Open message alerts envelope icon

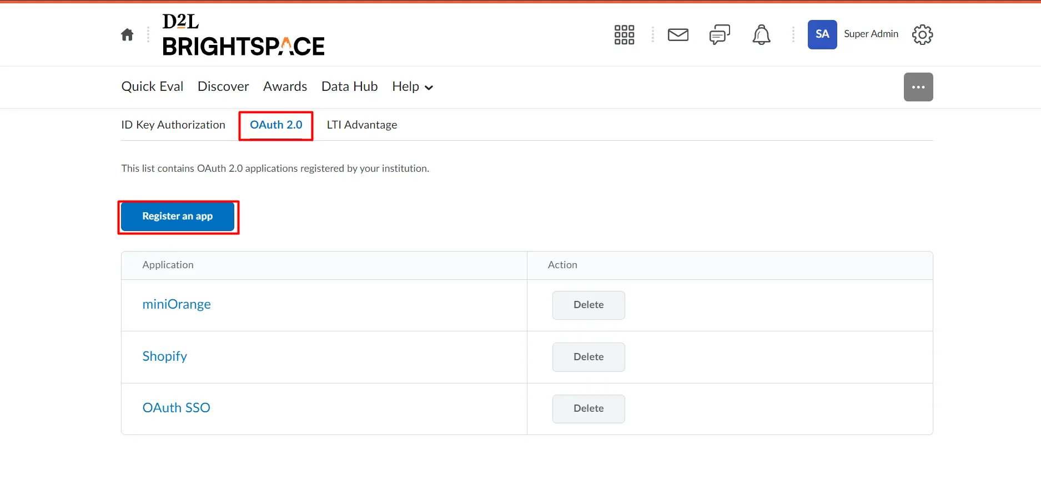(678, 35)
